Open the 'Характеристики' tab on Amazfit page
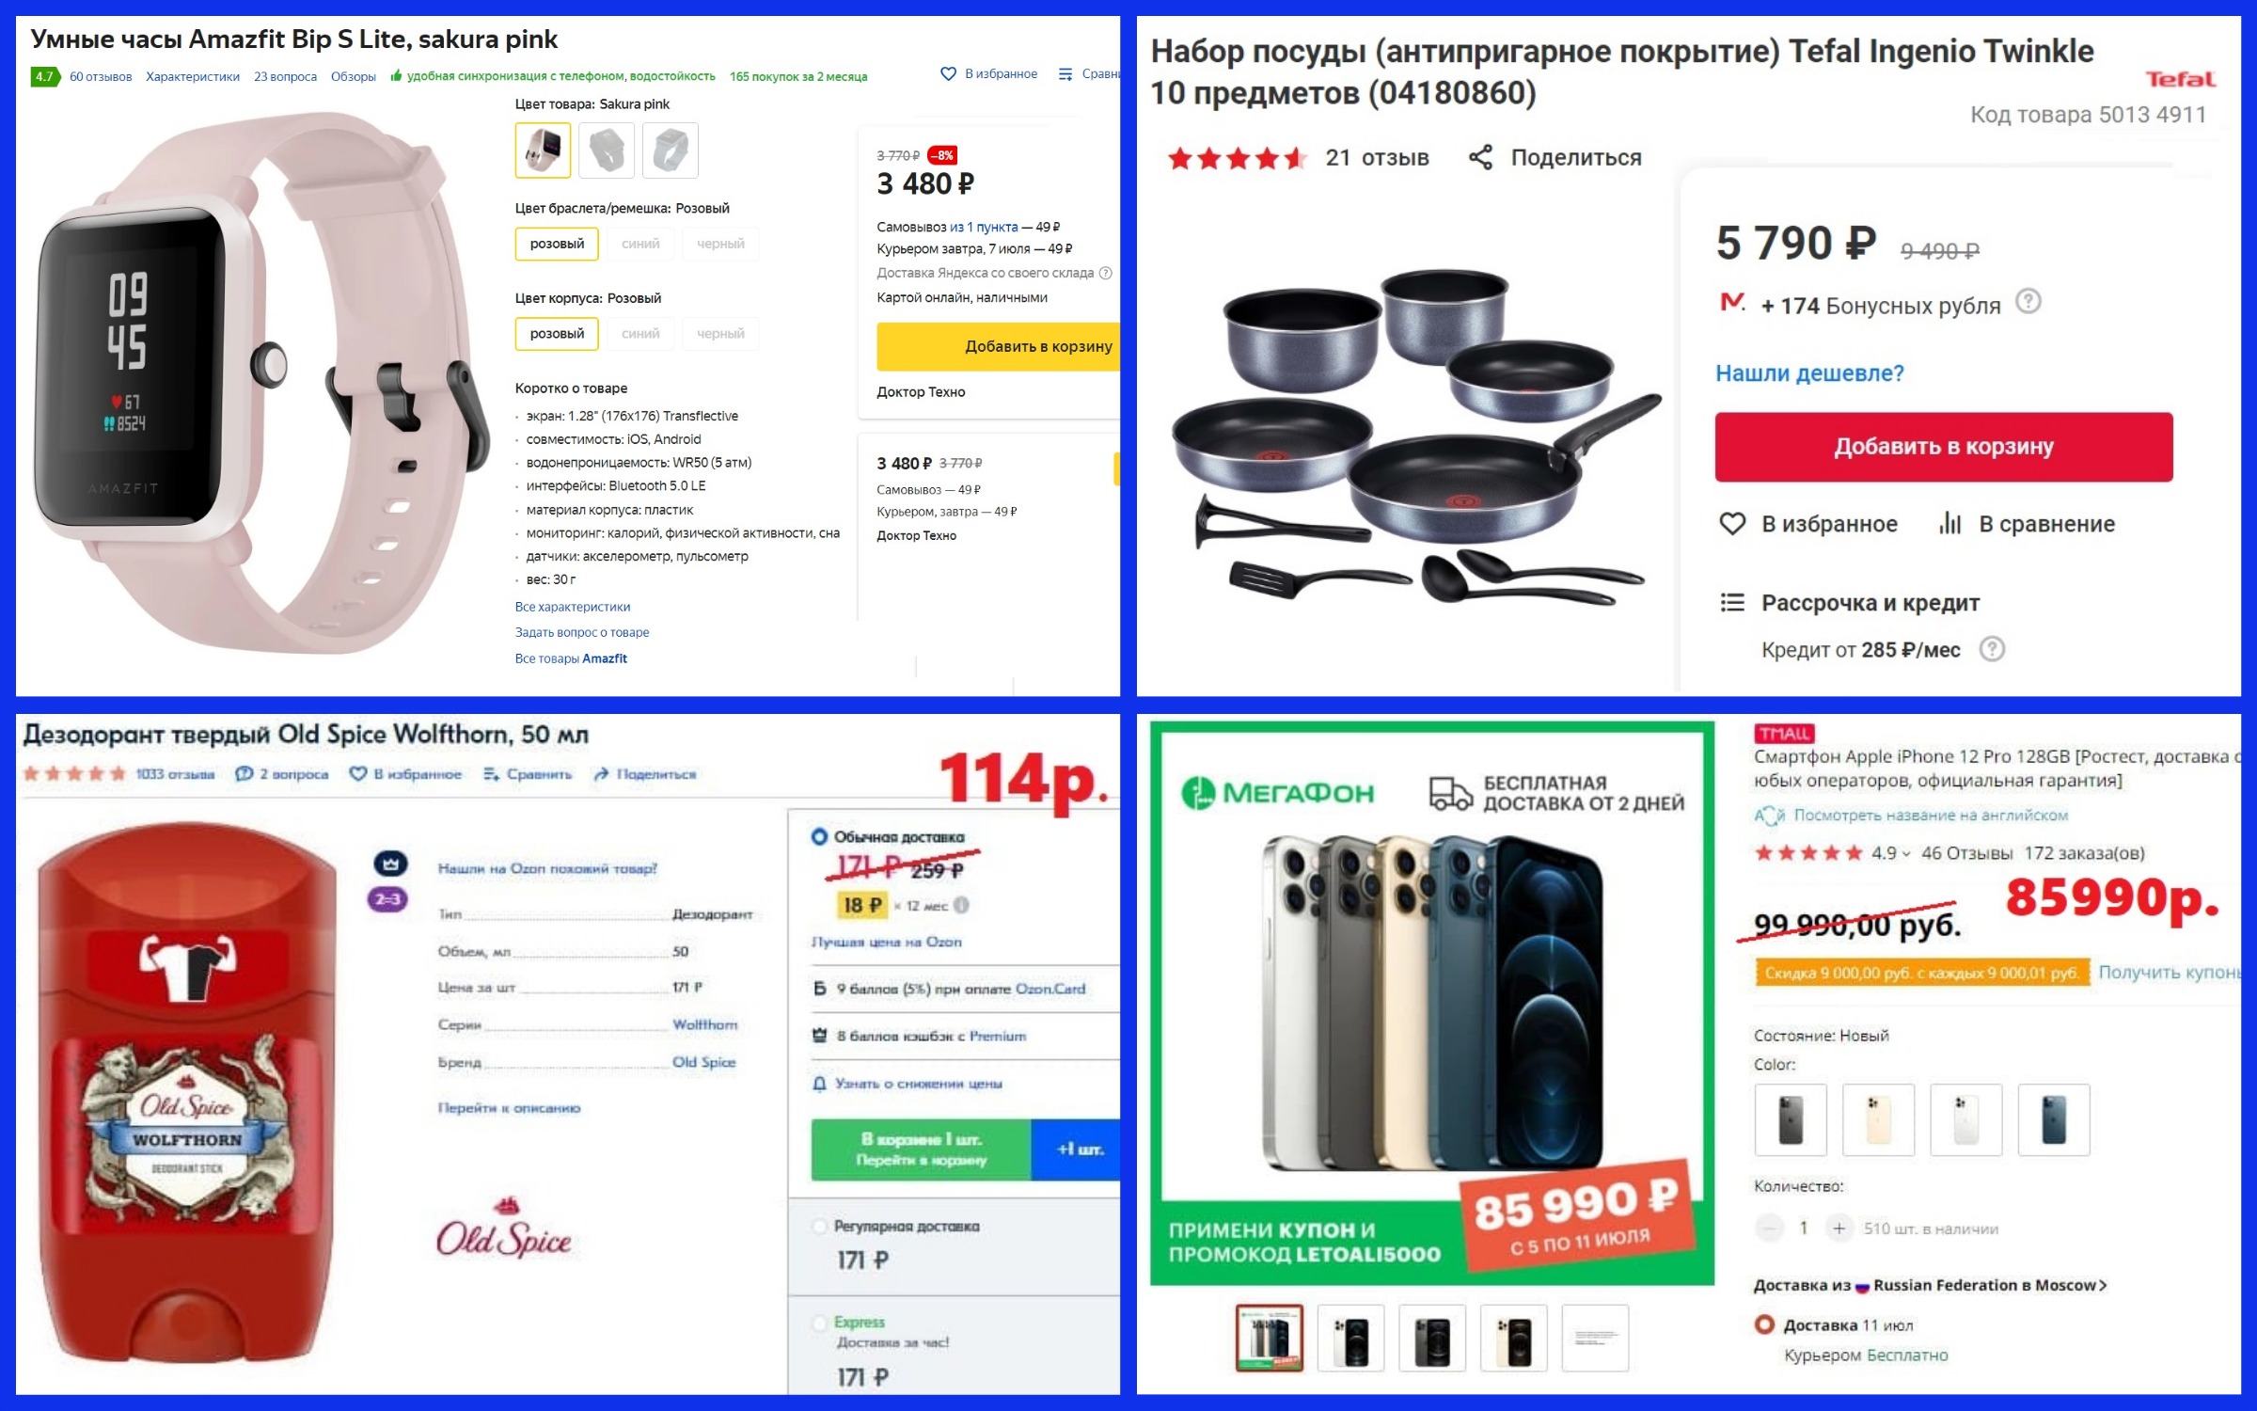Screen dimensions: 2257x1411 (x=193, y=76)
